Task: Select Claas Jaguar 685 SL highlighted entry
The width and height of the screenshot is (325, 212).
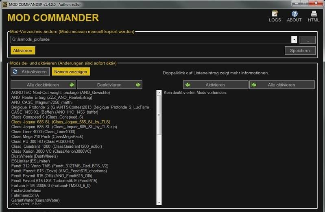Action: click(x=61, y=122)
